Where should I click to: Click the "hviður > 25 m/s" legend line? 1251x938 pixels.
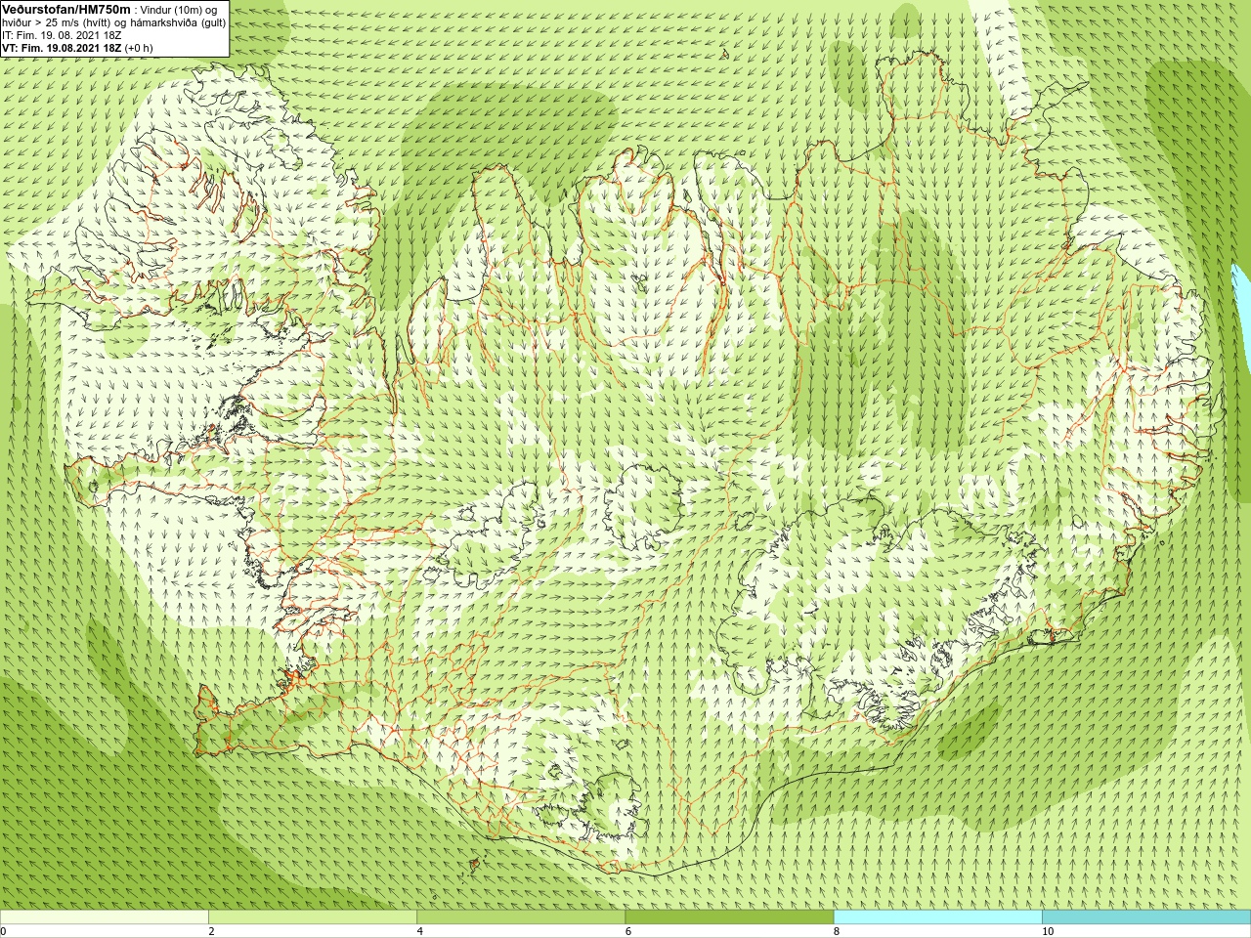(x=114, y=22)
